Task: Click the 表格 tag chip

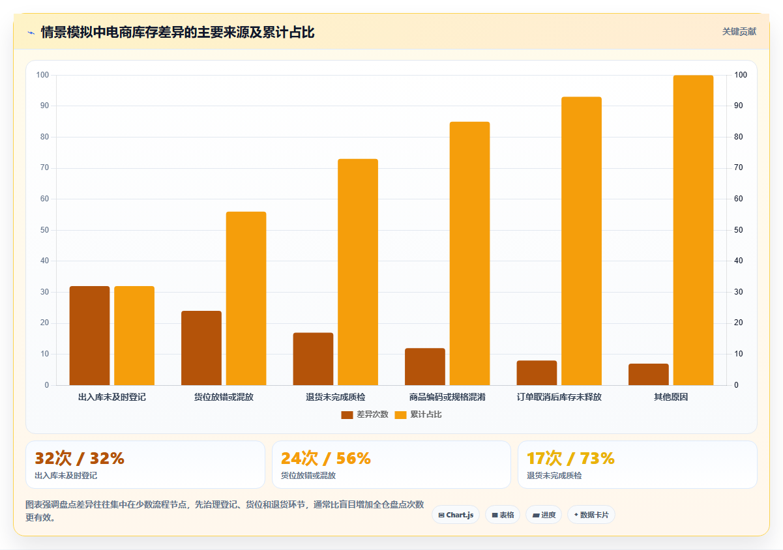Action: point(503,515)
